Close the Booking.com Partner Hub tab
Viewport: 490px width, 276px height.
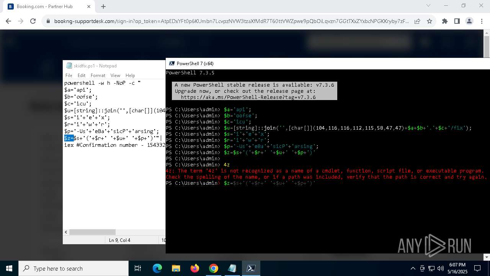pos(89,7)
